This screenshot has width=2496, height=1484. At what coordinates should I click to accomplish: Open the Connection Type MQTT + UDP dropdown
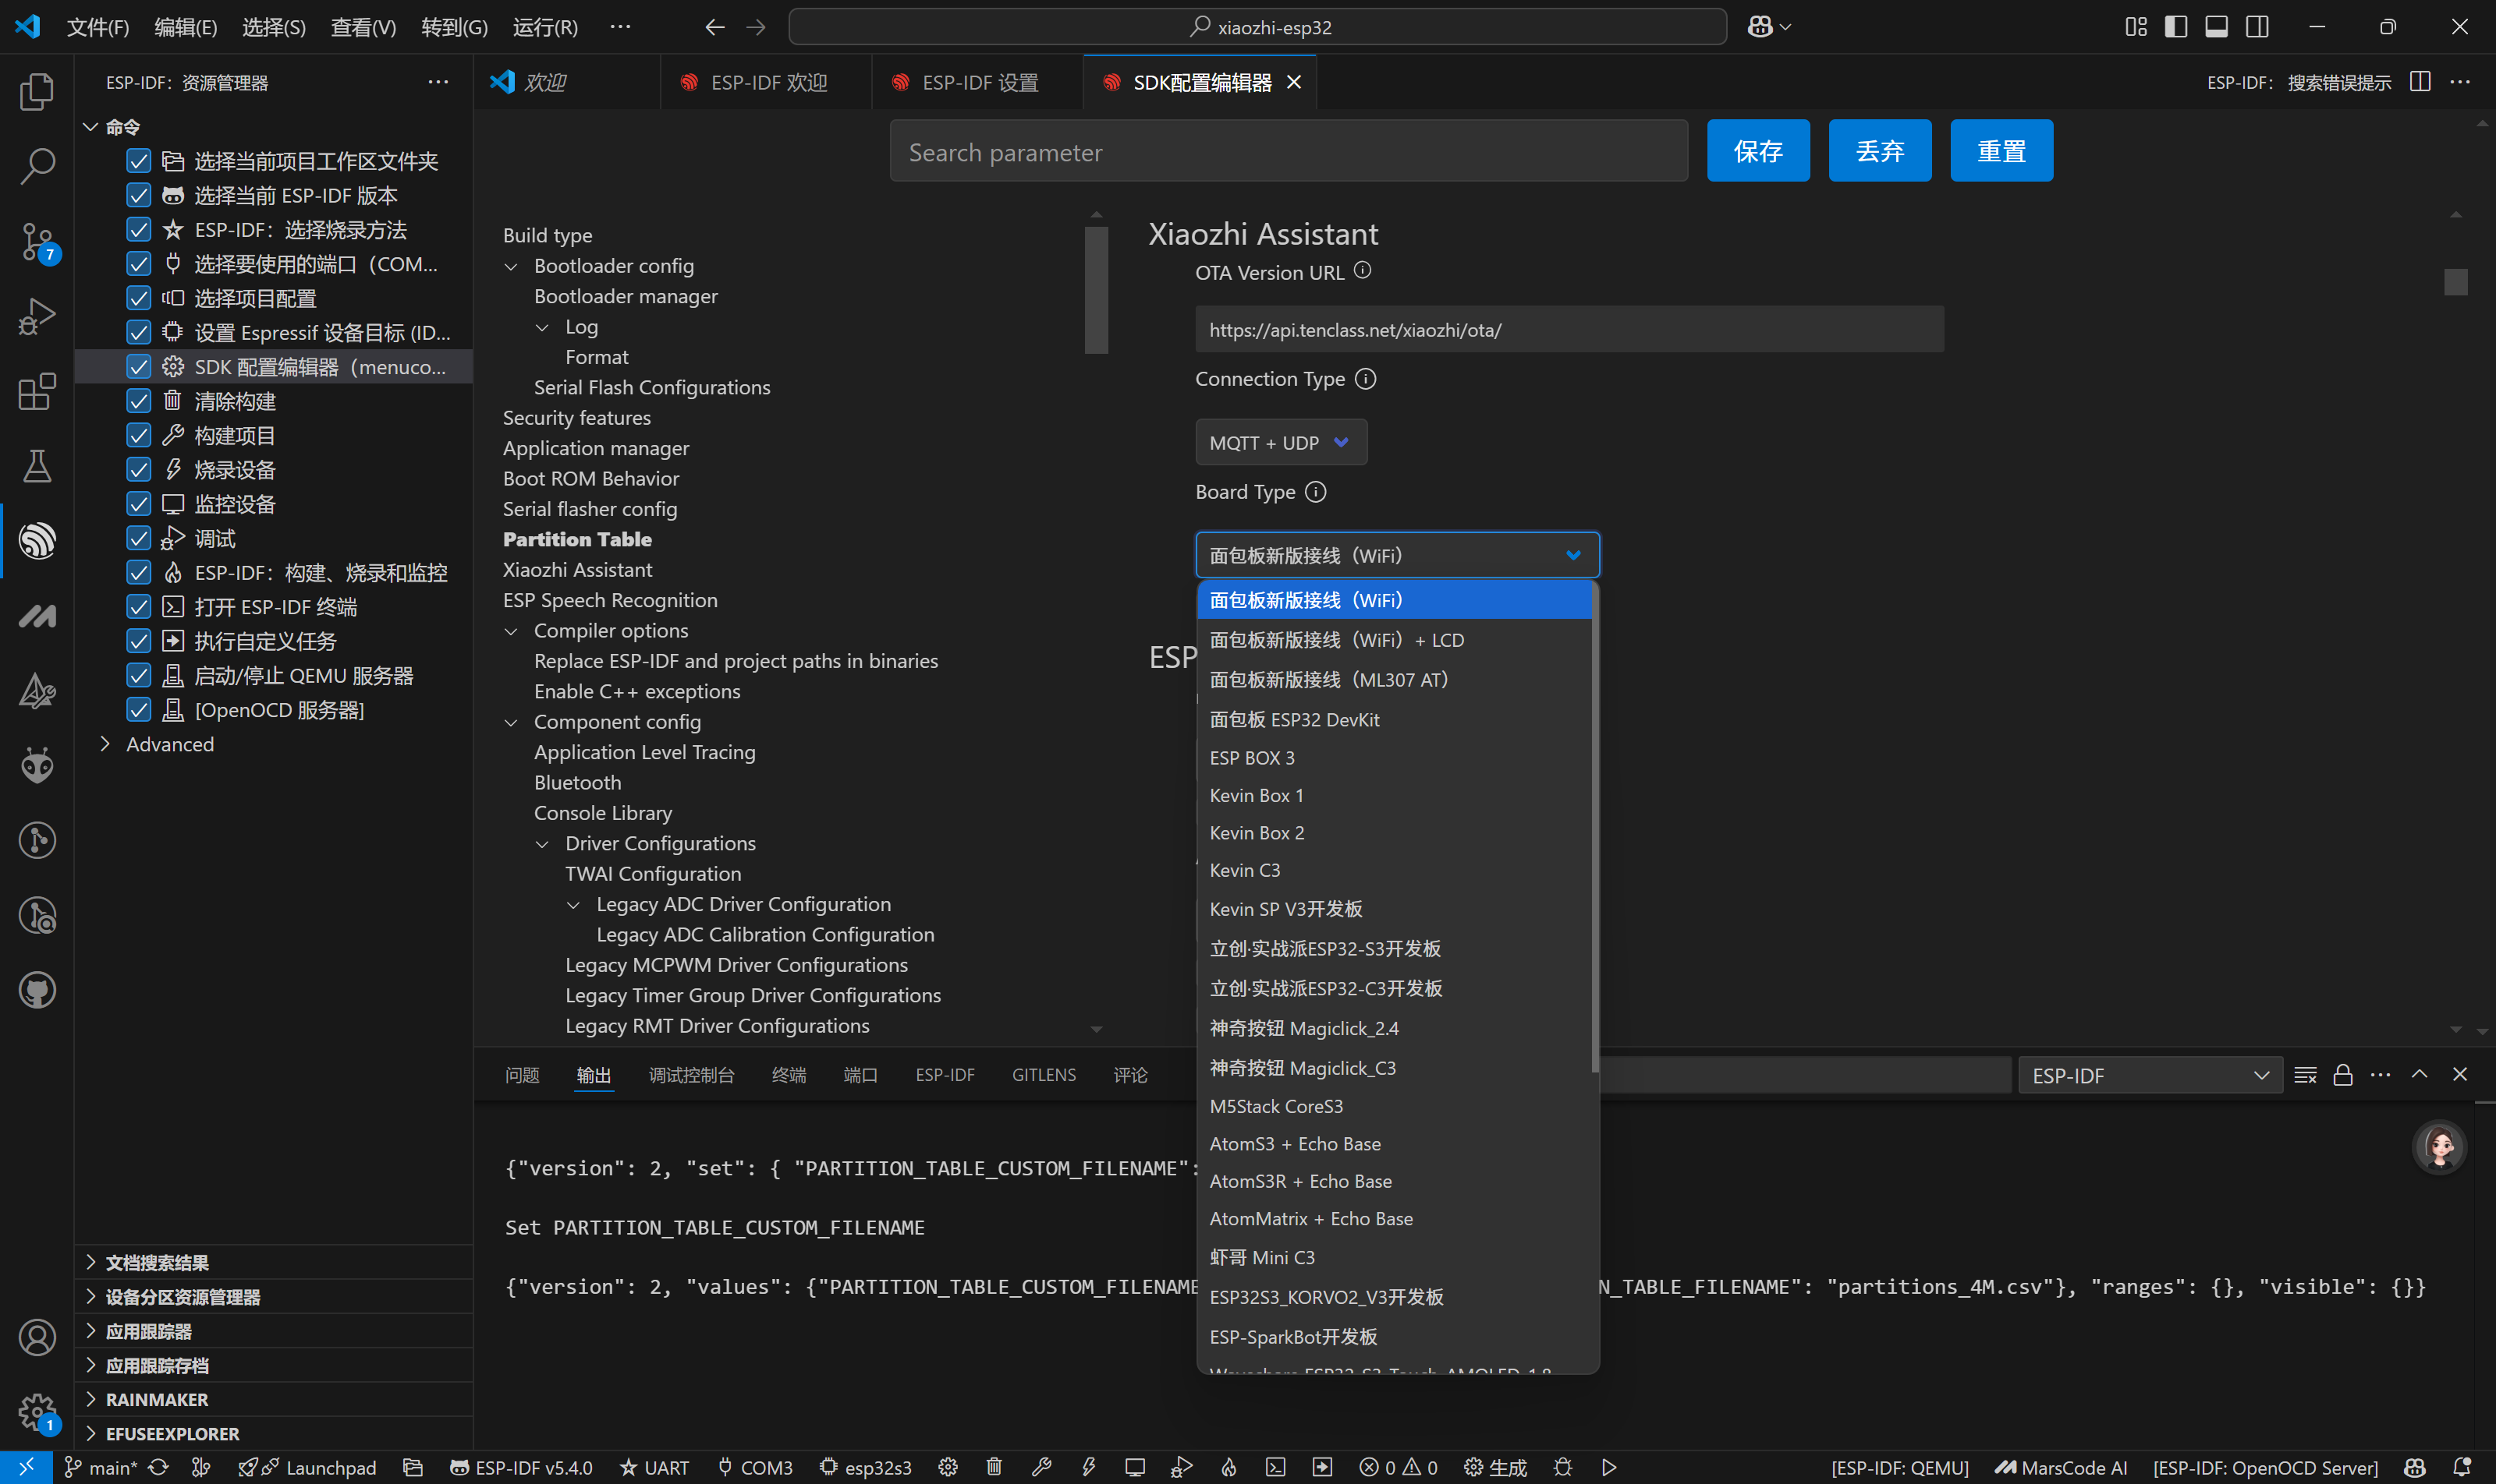tap(1280, 442)
